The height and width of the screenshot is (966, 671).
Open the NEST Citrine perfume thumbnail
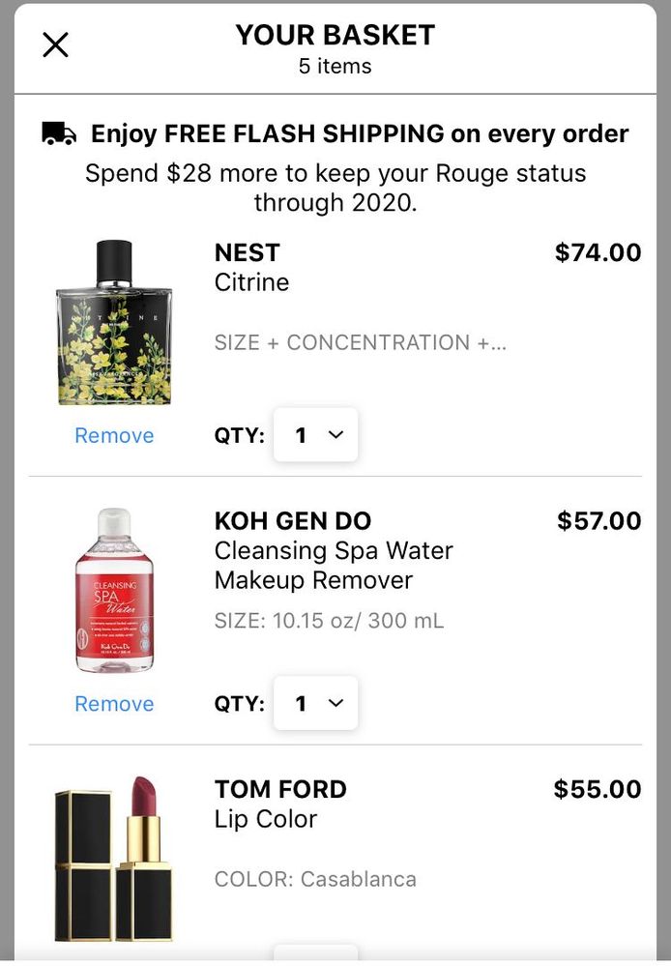point(114,323)
